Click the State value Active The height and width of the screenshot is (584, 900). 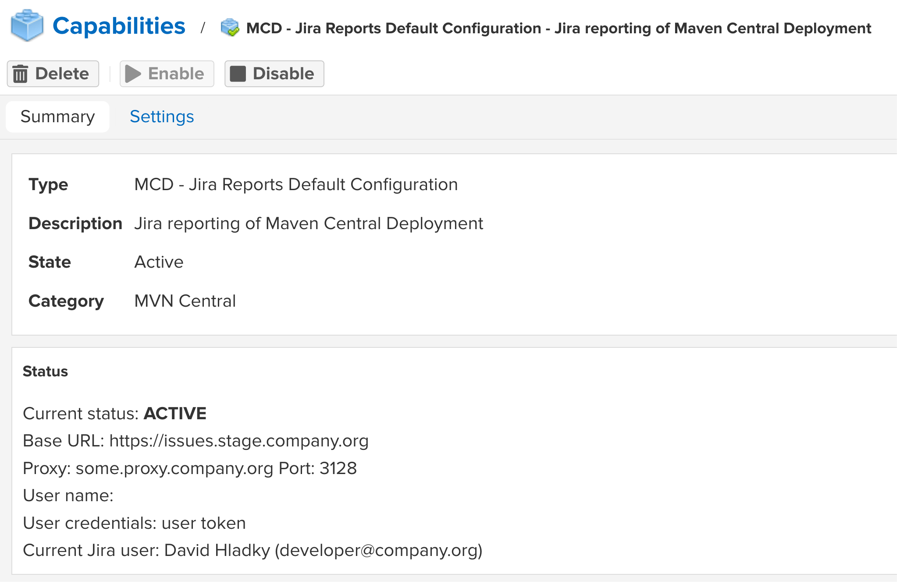[159, 262]
